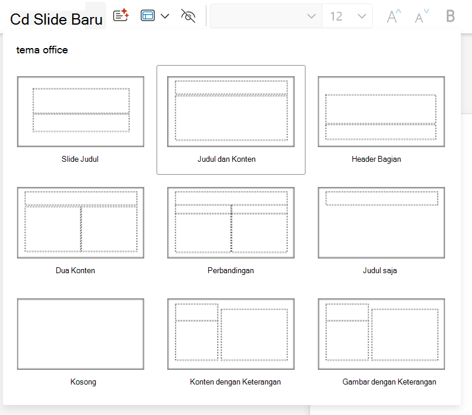The height and width of the screenshot is (415, 472).
Task: Click the font size field showing 12
Action: pyautogui.click(x=347, y=16)
